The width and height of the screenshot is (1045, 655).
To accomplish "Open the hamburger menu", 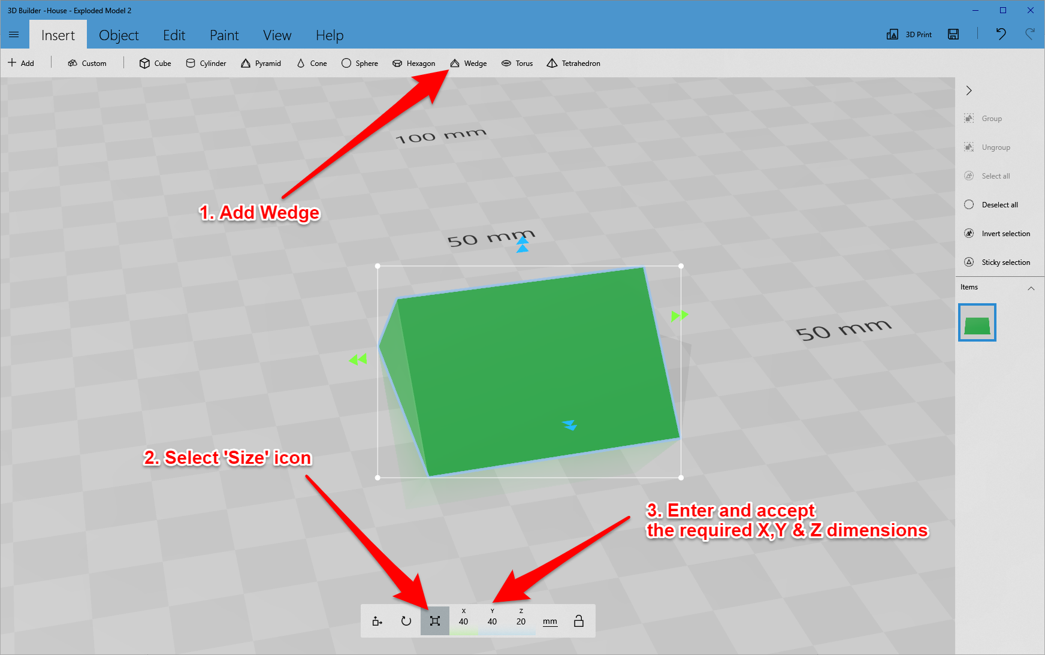I will [x=14, y=35].
